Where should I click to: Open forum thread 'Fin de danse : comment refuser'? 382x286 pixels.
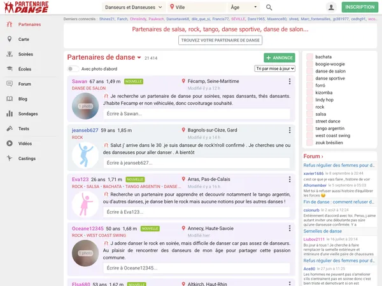(x=339, y=202)
